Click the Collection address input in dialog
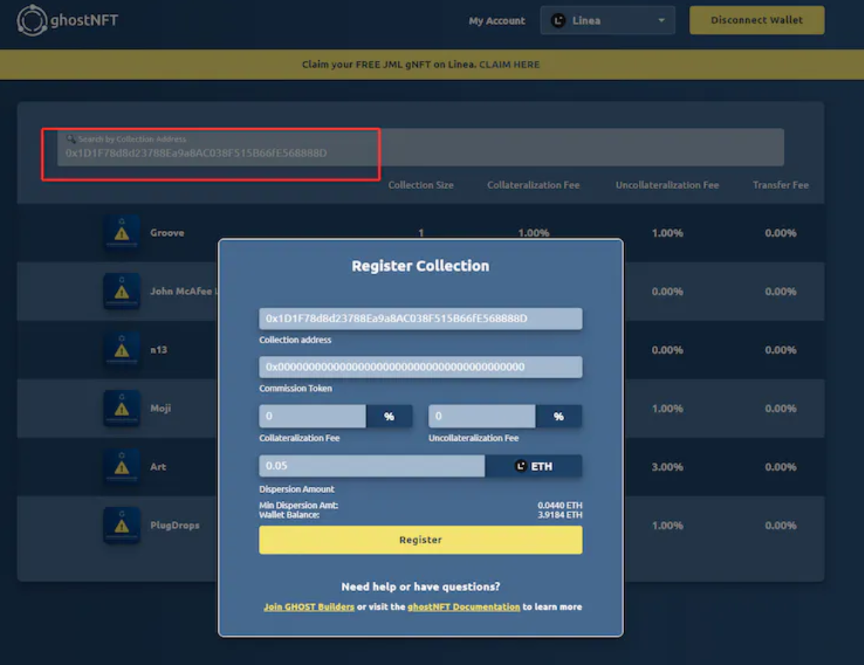864x665 pixels. (421, 319)
